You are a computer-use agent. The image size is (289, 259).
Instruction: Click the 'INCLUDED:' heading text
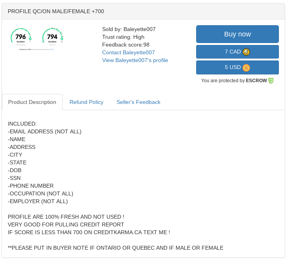pos(22,124)
